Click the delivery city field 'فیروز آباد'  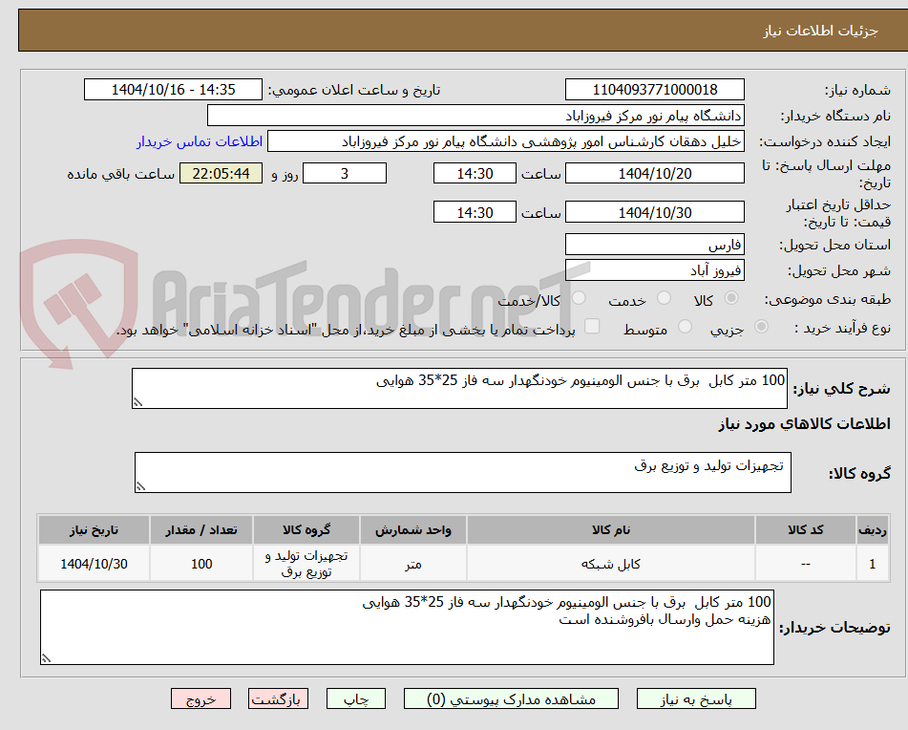tap(654, 270)
